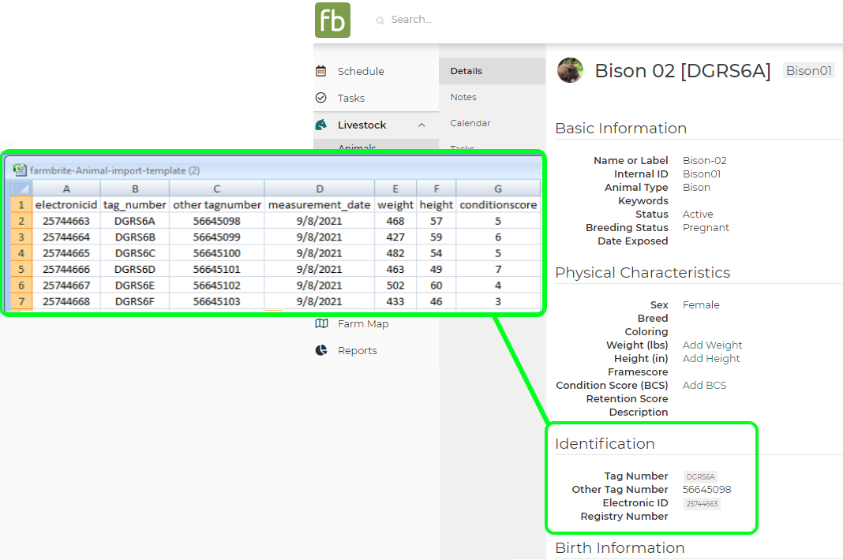Click the Bison 02 [DGRS6A] page title
Viewport: 843px width, 560px height.
coord(682,70)
